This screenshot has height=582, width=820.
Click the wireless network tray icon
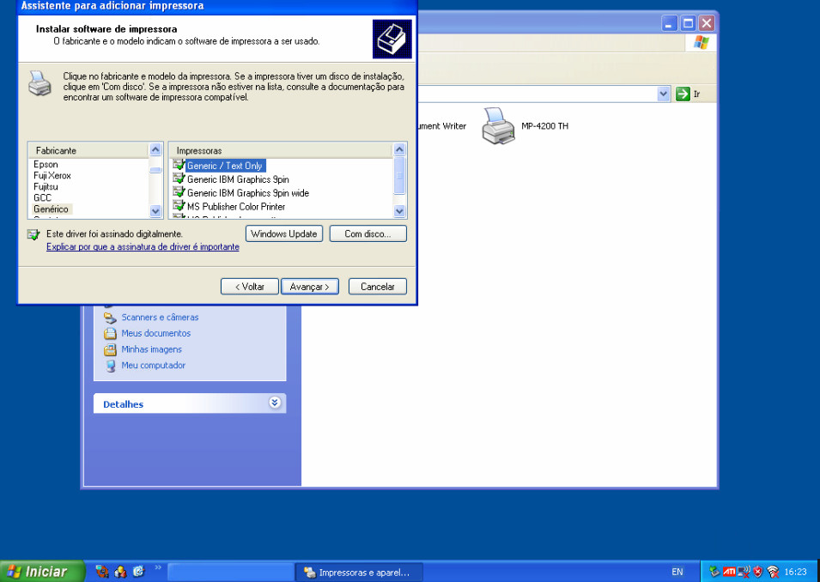point(773,572)
